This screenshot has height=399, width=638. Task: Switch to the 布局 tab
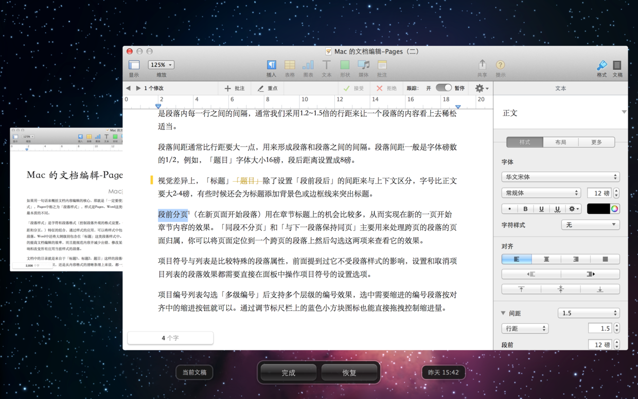560,142
